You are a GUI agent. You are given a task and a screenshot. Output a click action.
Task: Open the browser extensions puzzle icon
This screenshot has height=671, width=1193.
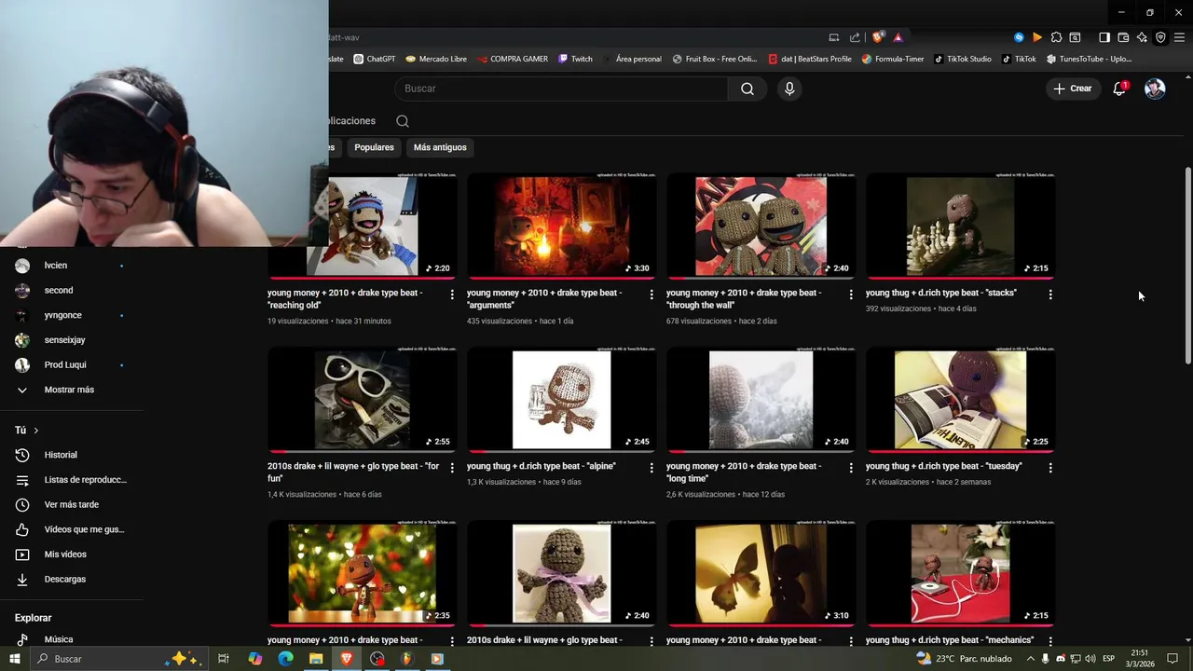click(x=1056, y=37)
